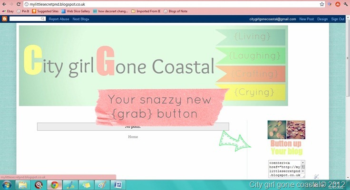Open Ebay bookmark
This screenshot has height=190, width=350.
[x=8, y=11]
